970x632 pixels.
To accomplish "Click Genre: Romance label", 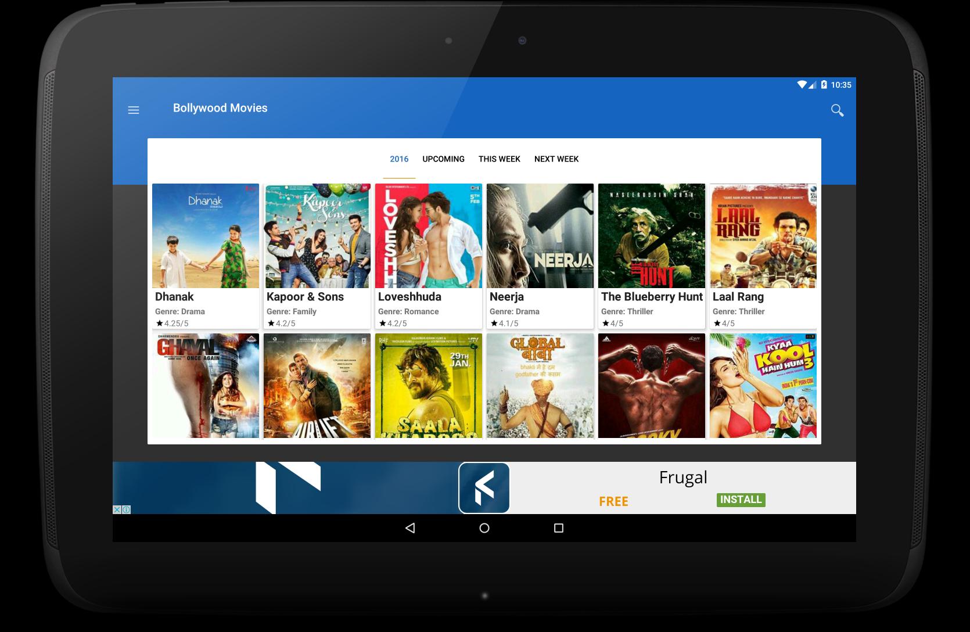I will pos(408,311).
